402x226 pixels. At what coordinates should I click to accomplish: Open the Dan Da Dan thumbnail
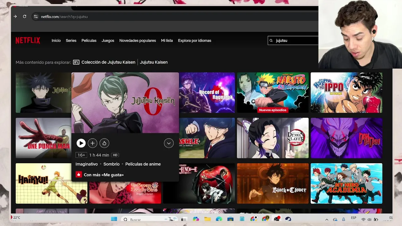click(346, 138)
